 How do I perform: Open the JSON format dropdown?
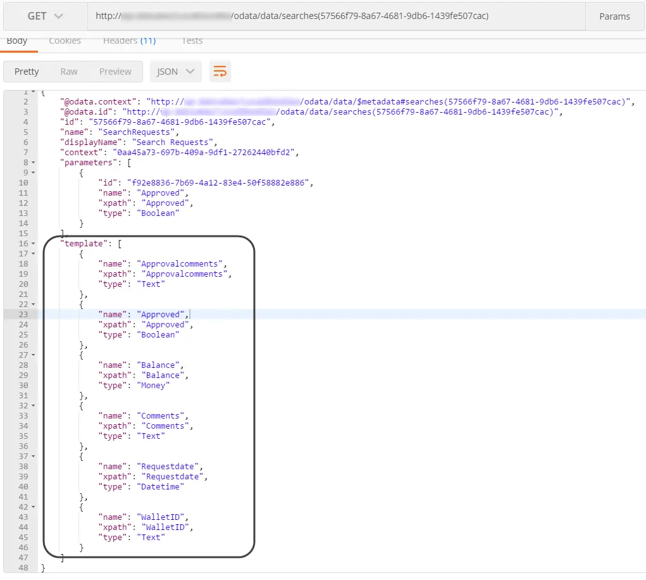(x=175, y=72)
